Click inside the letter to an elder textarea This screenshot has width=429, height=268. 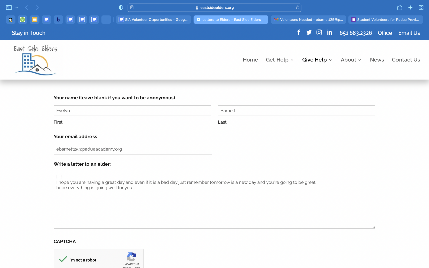click(x=214, y=200)
